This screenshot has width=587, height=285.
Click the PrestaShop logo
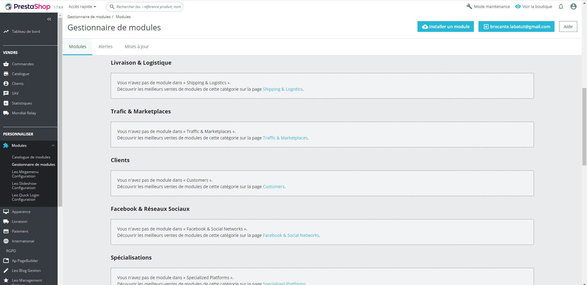tap(28, 6)
